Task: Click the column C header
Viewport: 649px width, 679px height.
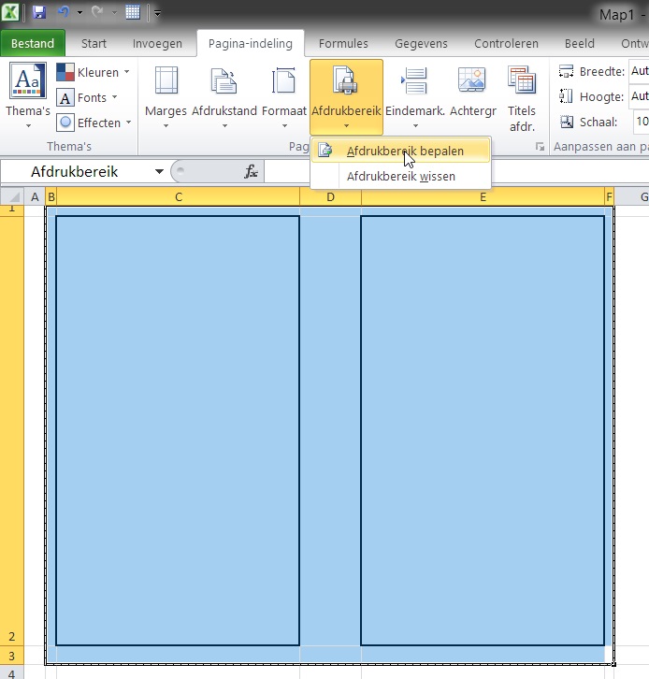Action: click(178, 196)
